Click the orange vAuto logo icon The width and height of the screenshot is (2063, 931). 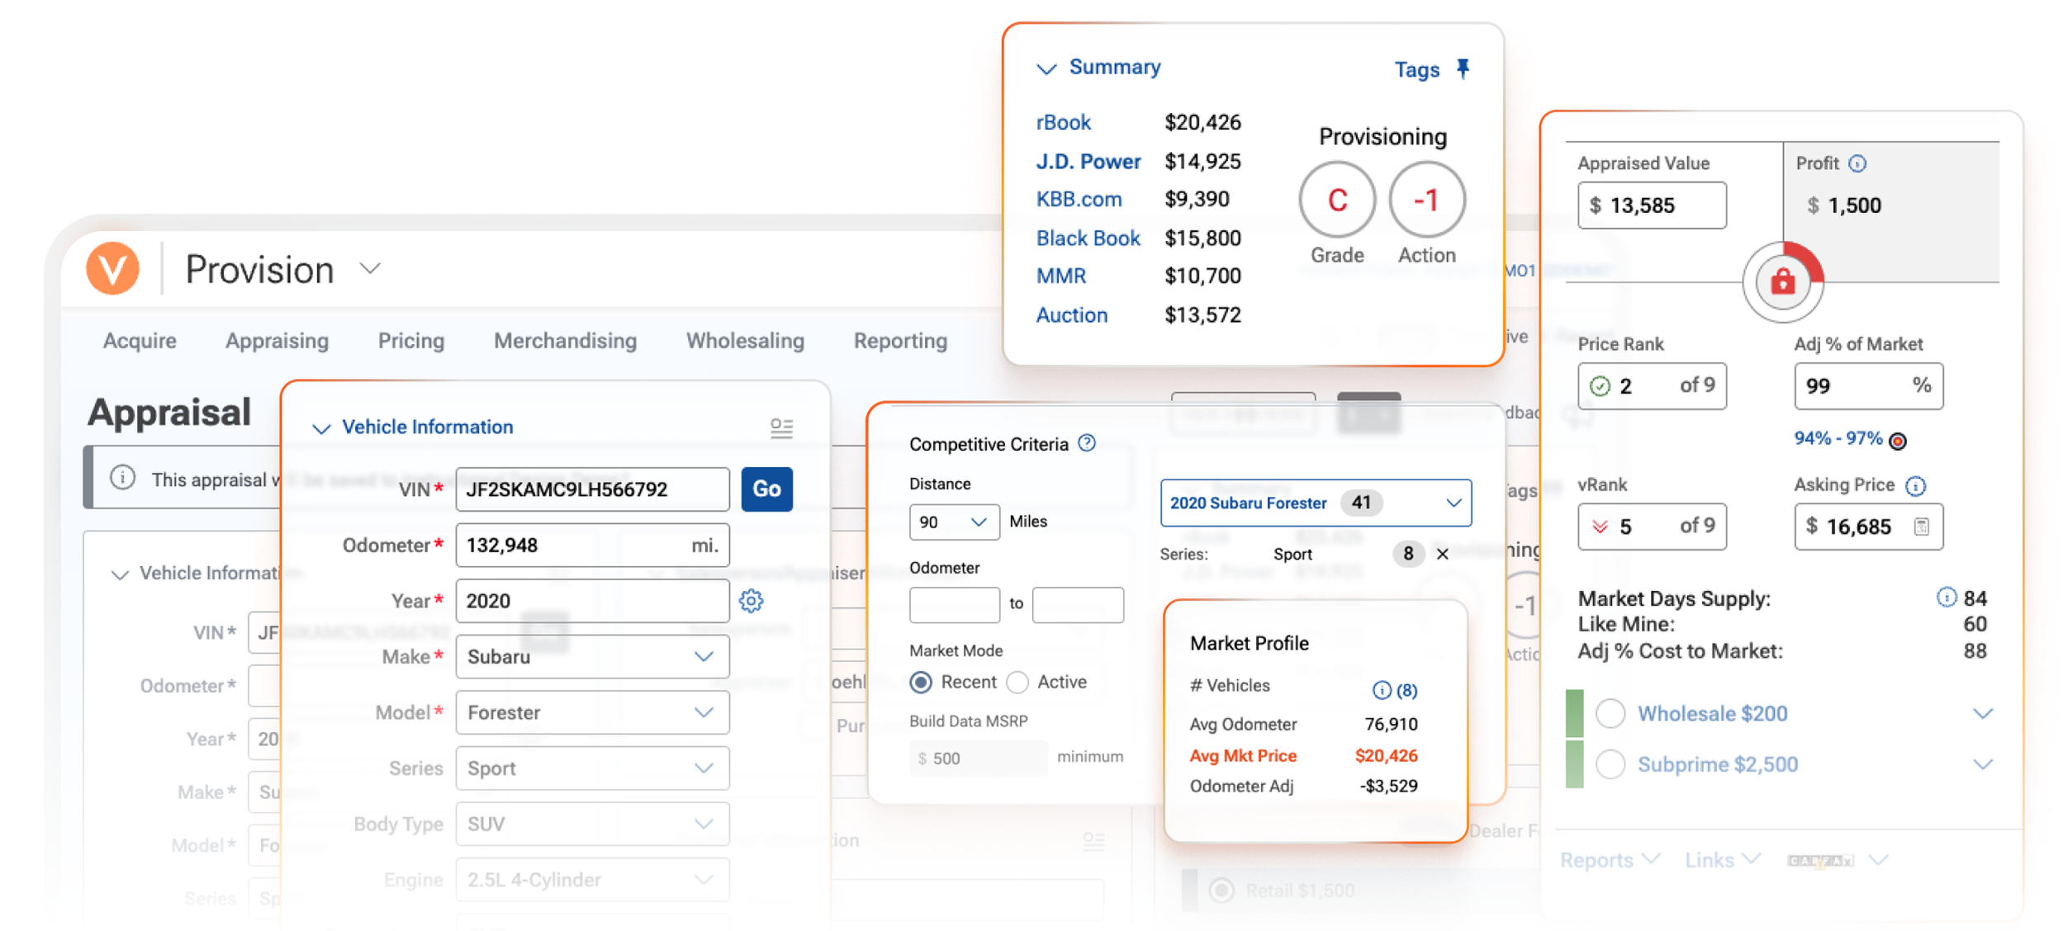[x=113, y=268]
